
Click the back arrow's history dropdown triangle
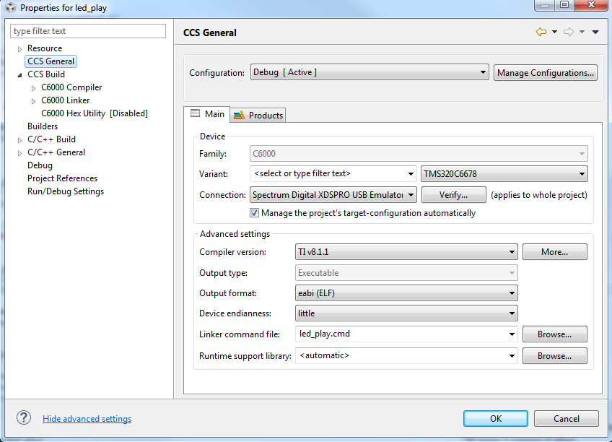tap(554, 32)
